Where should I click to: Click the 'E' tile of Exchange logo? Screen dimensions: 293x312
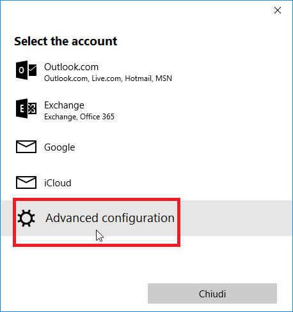click(22, 108)
